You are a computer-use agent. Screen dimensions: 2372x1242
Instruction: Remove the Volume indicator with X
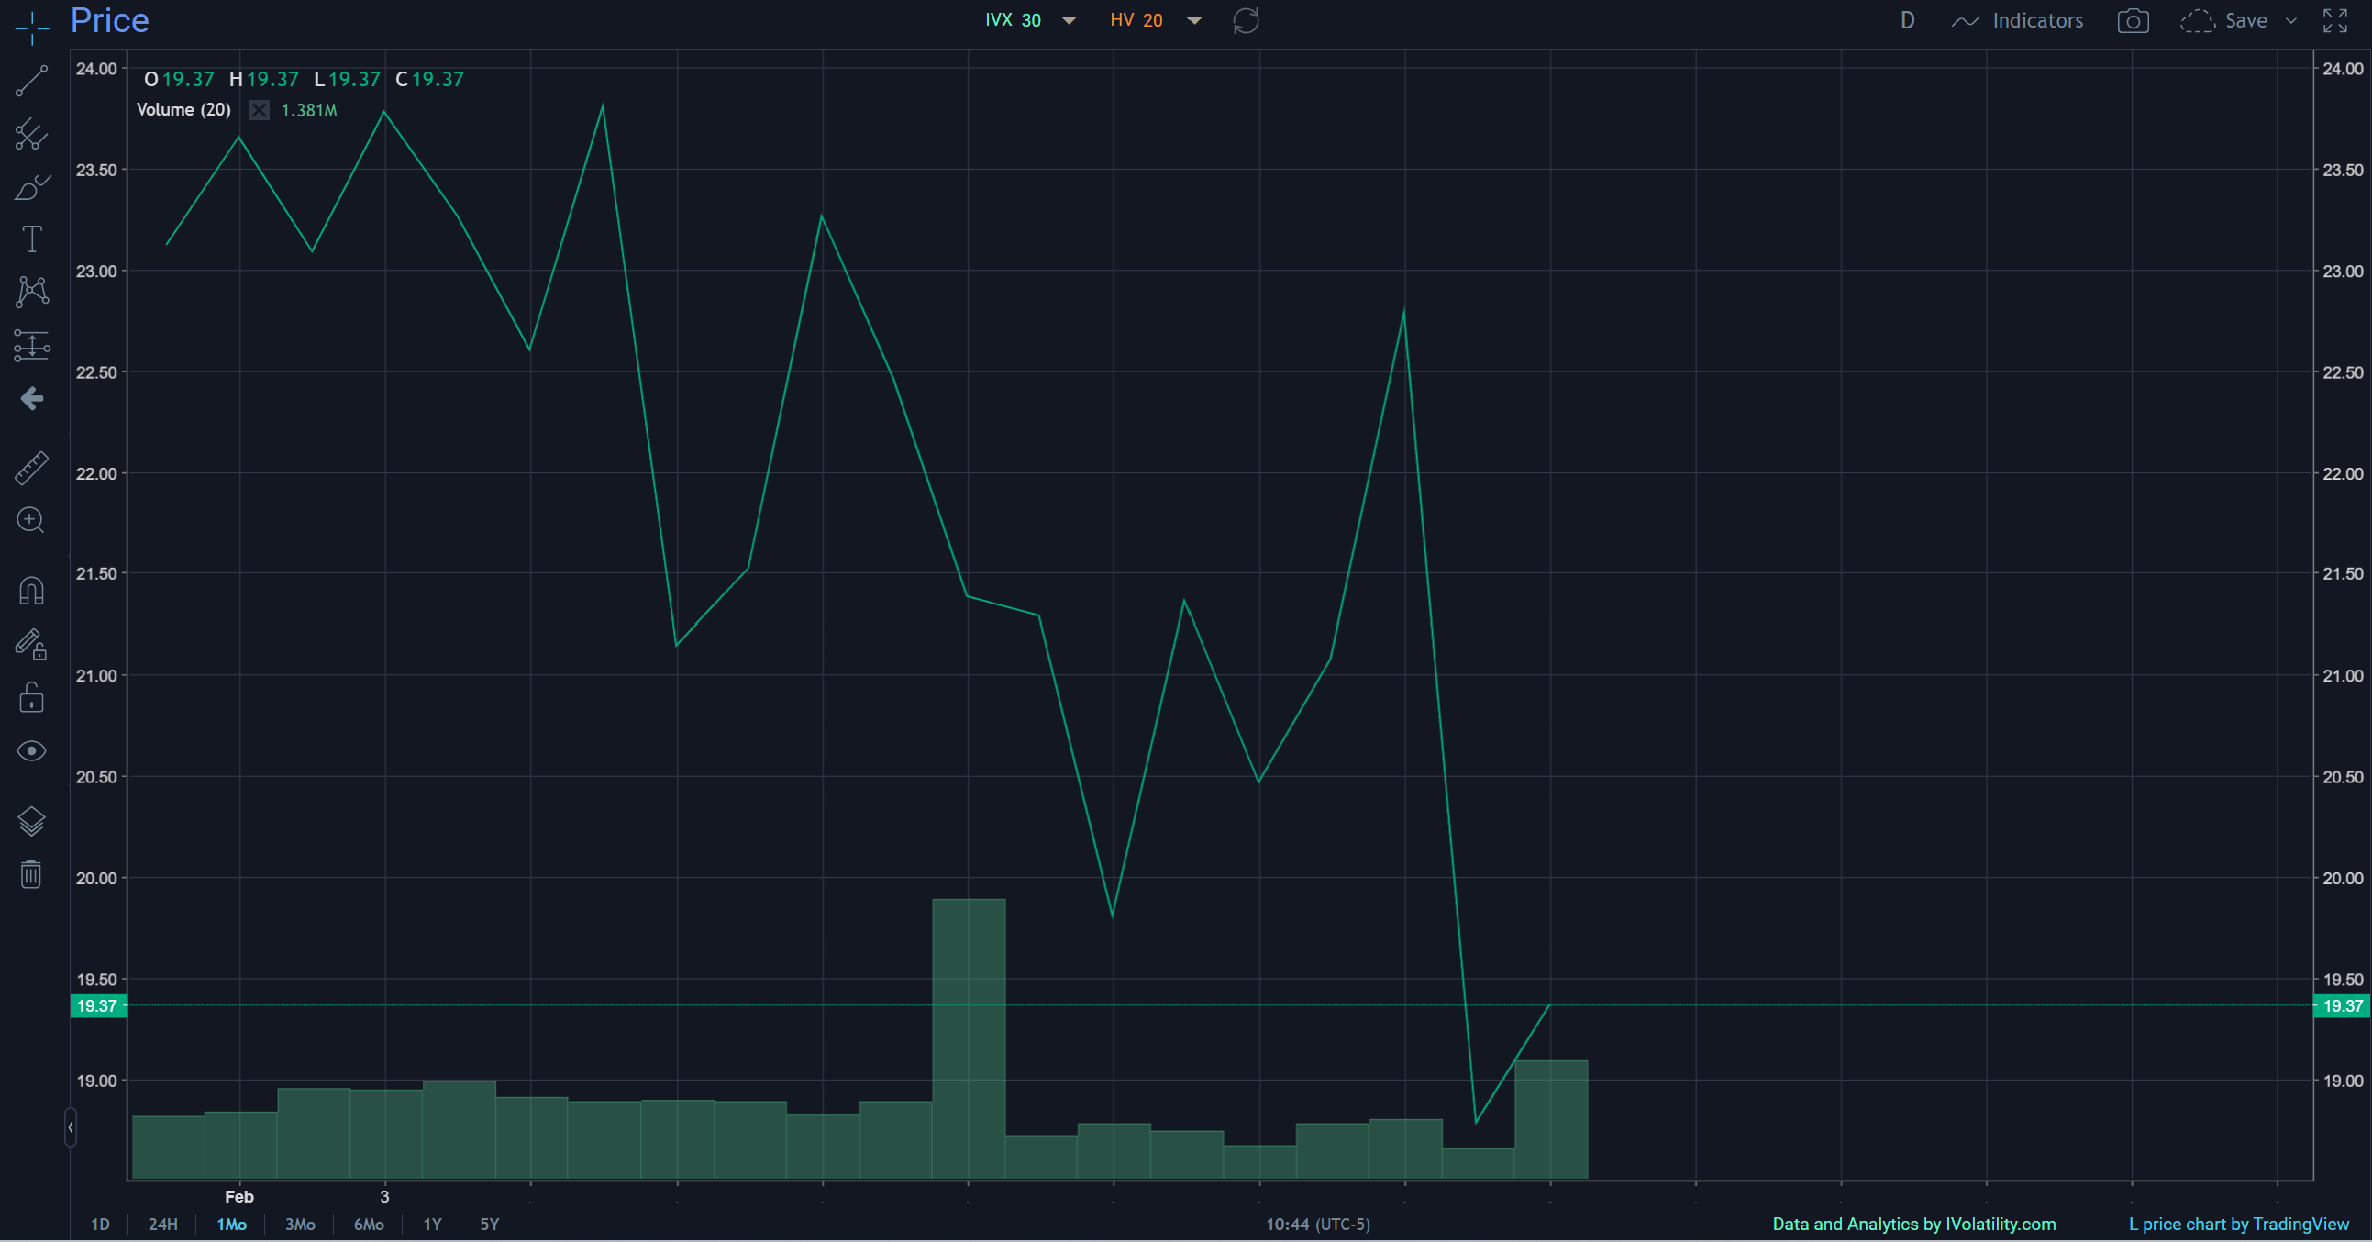[260, 110]
